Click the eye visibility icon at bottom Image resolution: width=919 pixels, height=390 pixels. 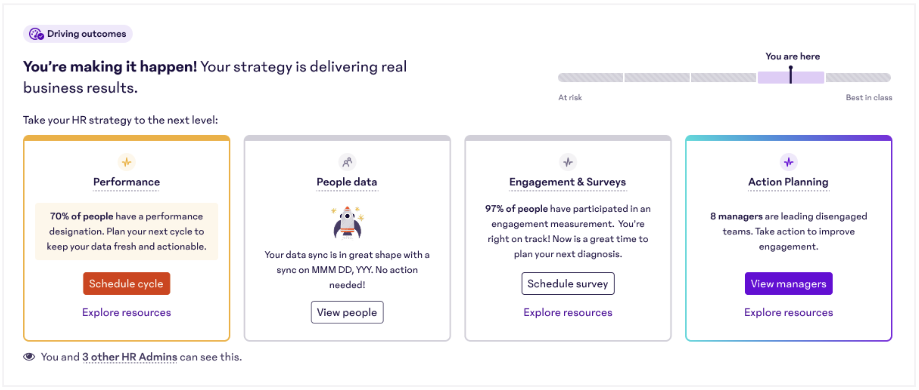(x=29, y=356)
